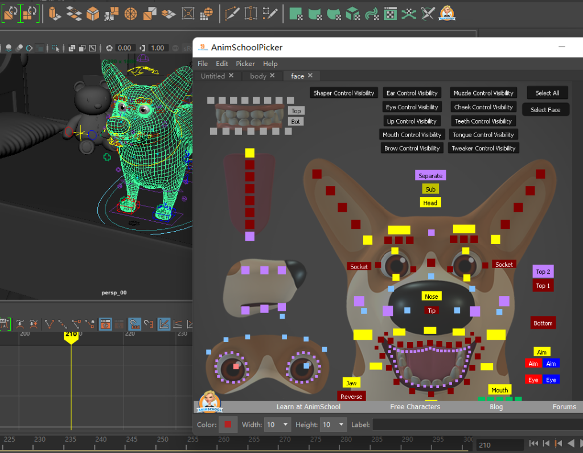
Task: Toggle Ear Control Visibility
Action: [412, 93]
